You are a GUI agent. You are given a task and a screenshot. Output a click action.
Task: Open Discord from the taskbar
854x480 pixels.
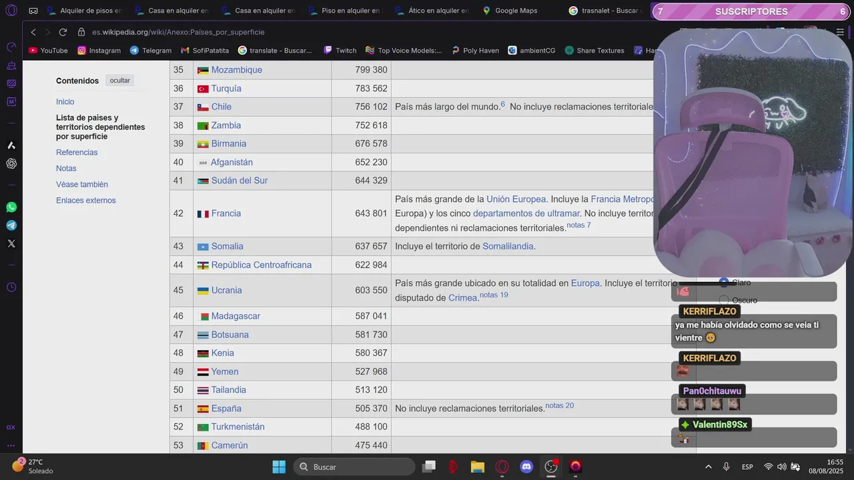(526, 467)
